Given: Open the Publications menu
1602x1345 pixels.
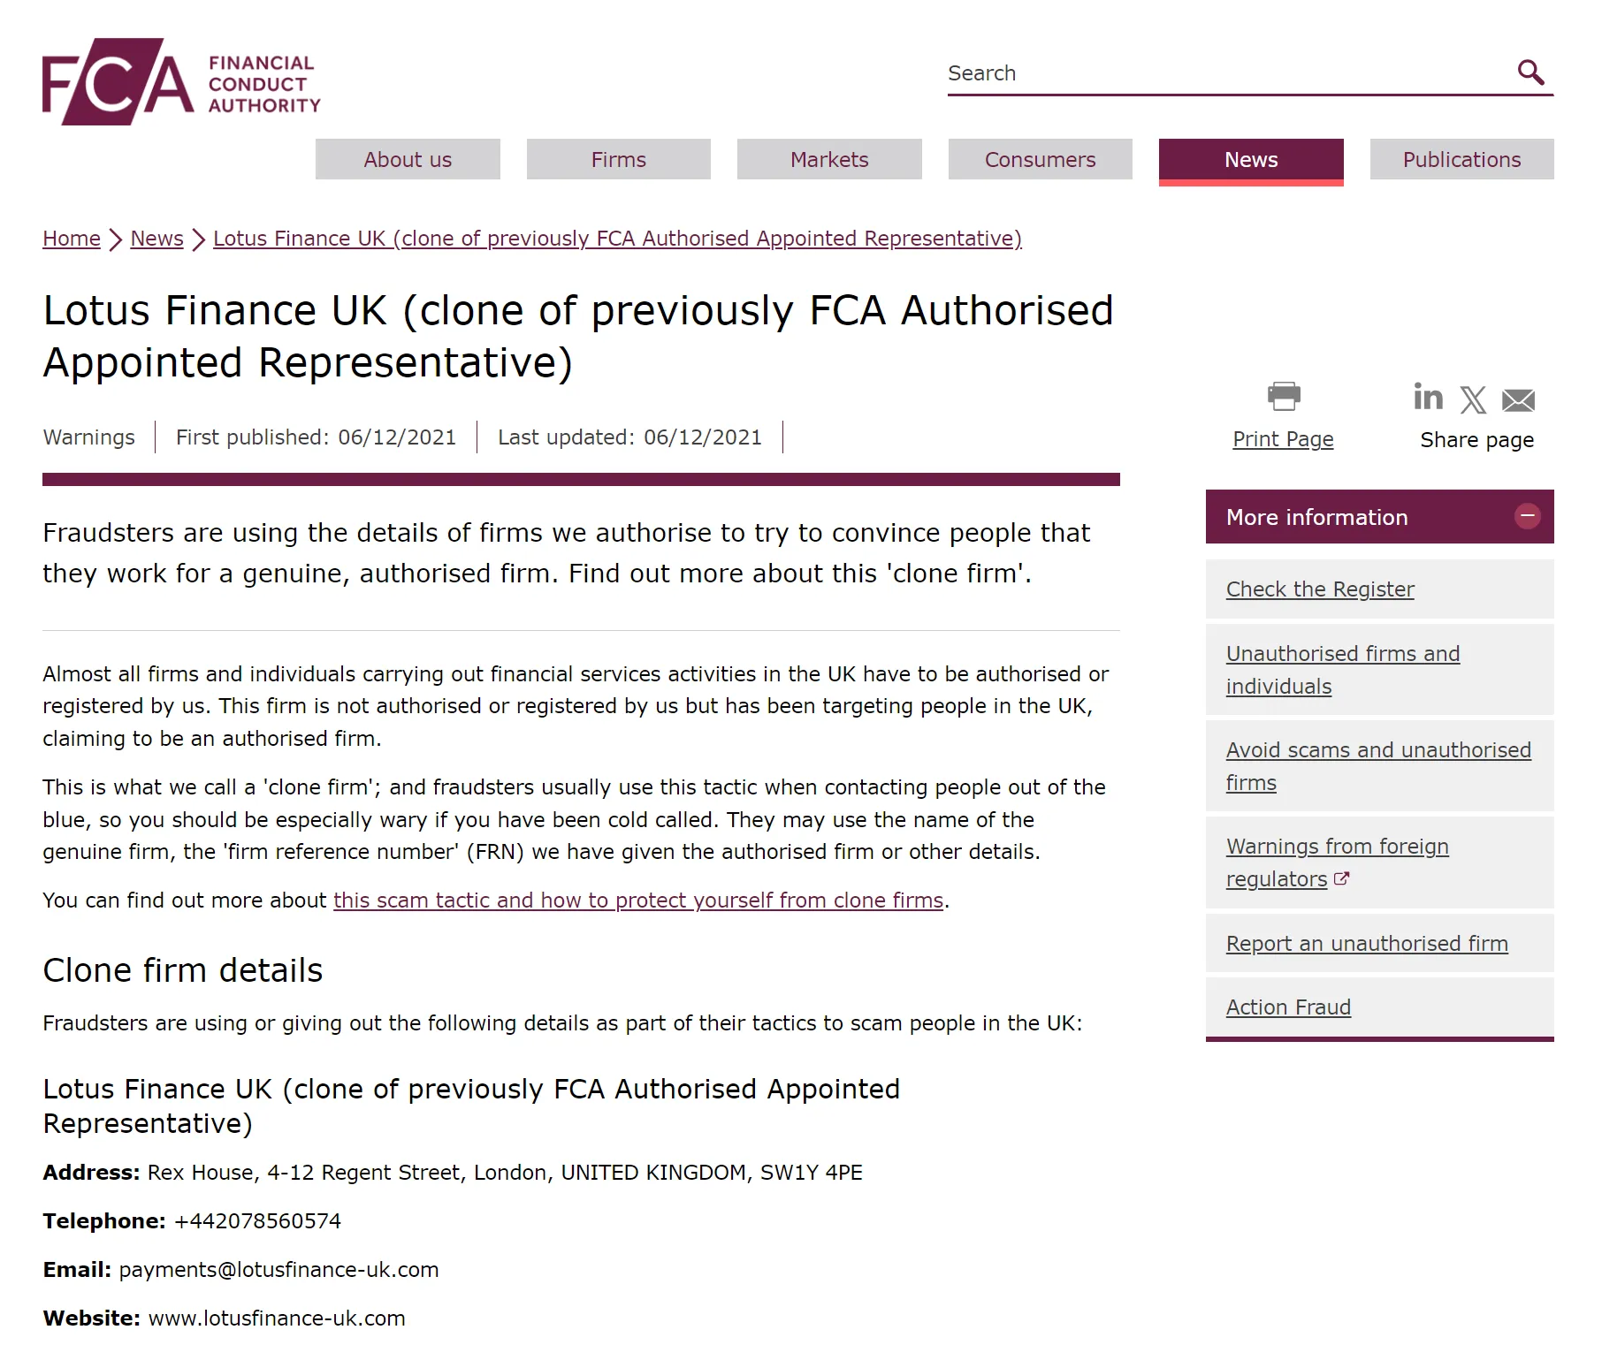Looking at the screenshot, I should [1462, 159].
